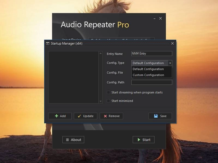Click the Config. Path text field
The height and width of the screenshot is (163, 218).
(x=152, y=82)
